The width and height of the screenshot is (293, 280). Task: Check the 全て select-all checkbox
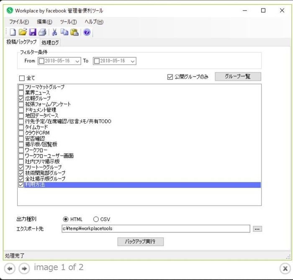pos(22,78)
